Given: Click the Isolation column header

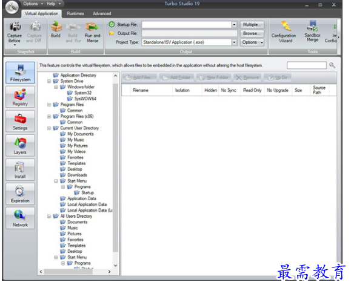Looking at the screenshot, I should [187, 90].
